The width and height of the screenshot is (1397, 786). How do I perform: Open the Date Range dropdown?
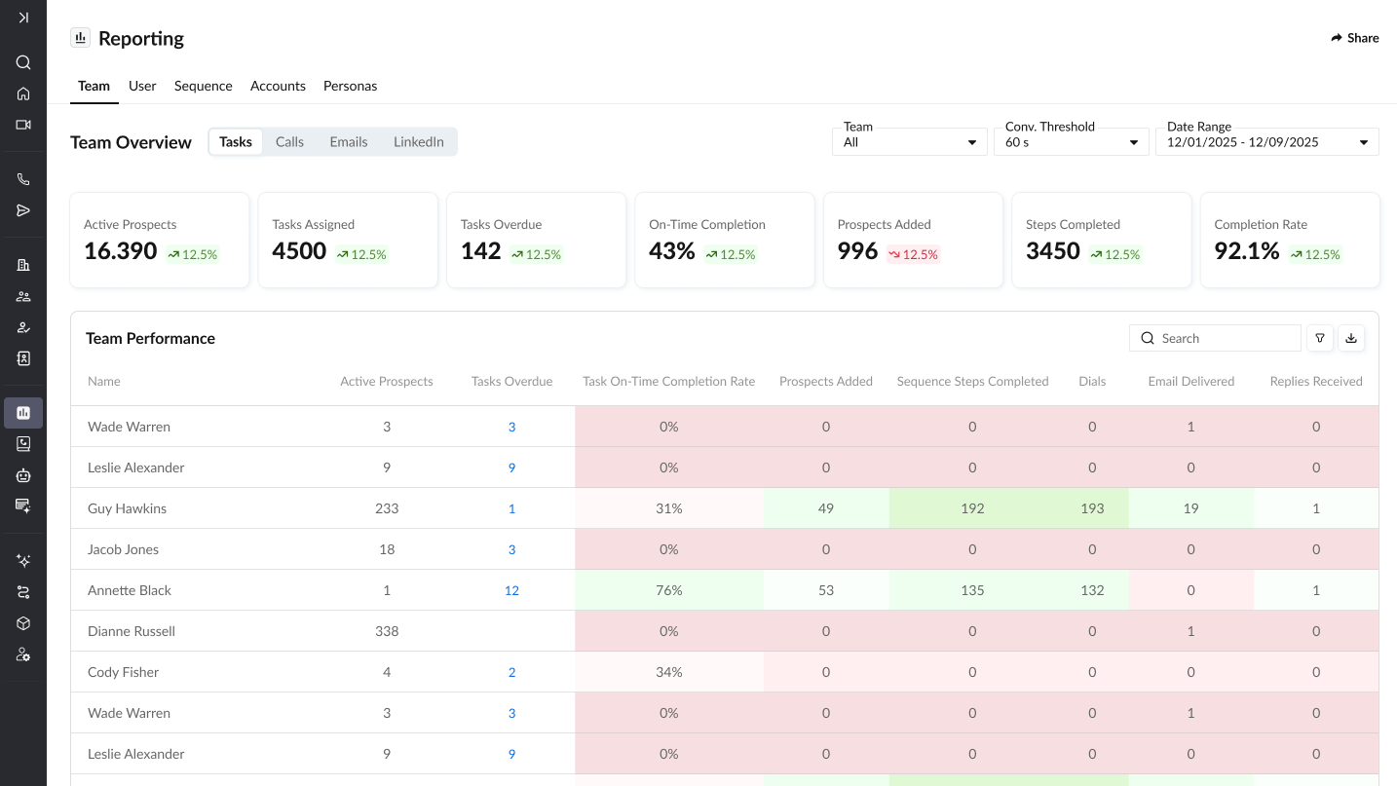click(x=1265, y=142)
